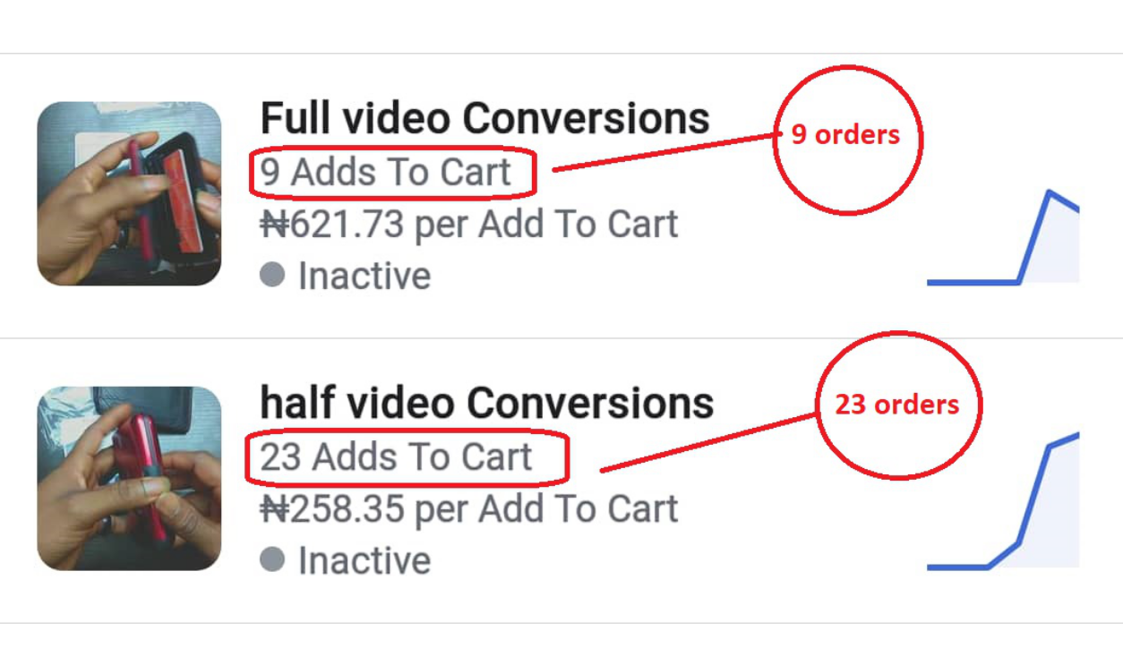Viewport: 1123px width, 648px height.
Task: Click the rising line of the half video graph
Action: 1034,492
